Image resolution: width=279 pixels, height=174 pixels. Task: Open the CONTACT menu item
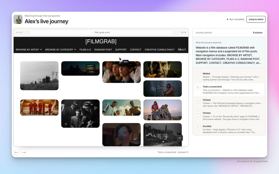pos(136,50)
